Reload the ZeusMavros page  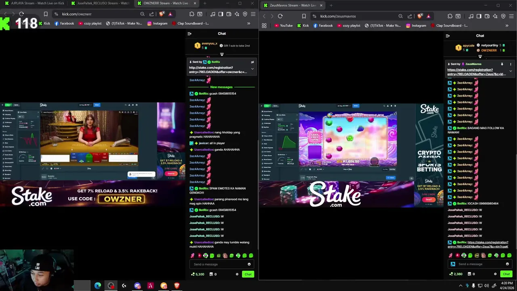(x=280, y=16)
